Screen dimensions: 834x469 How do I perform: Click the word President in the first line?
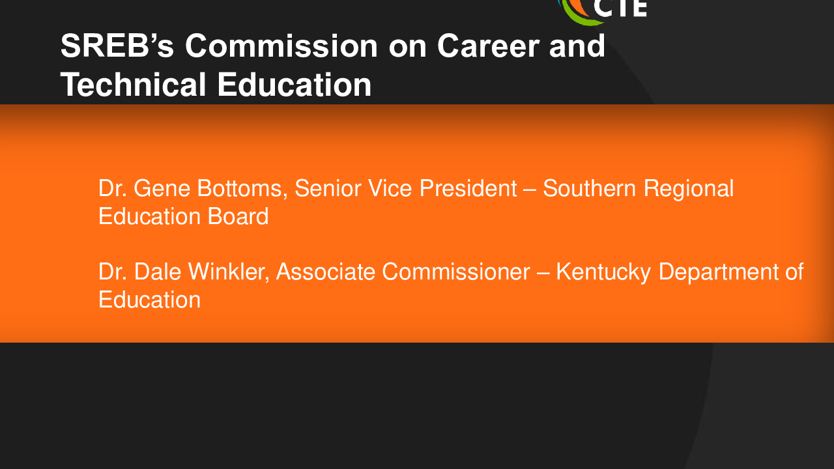(468, 189)
